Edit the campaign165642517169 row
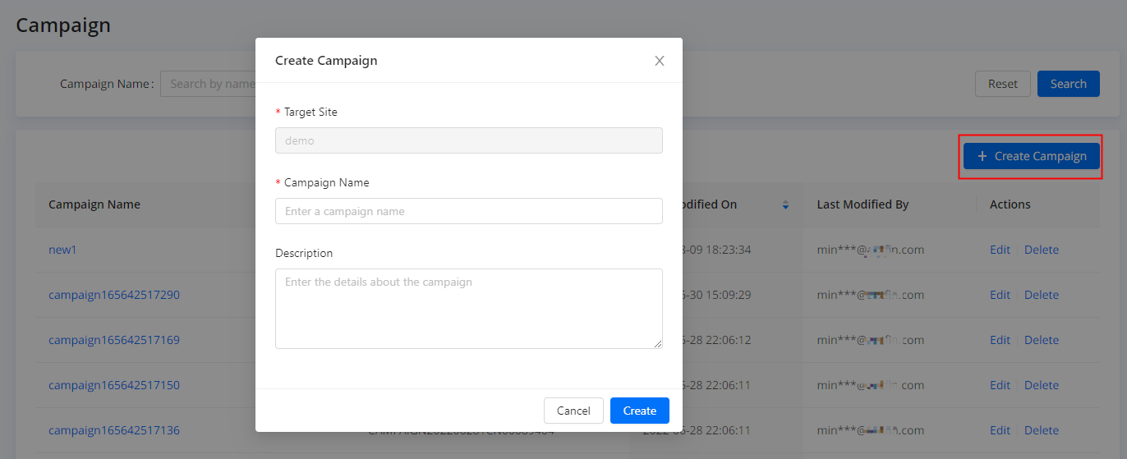Screen dimensions: 1127x459 (1000, 340)
